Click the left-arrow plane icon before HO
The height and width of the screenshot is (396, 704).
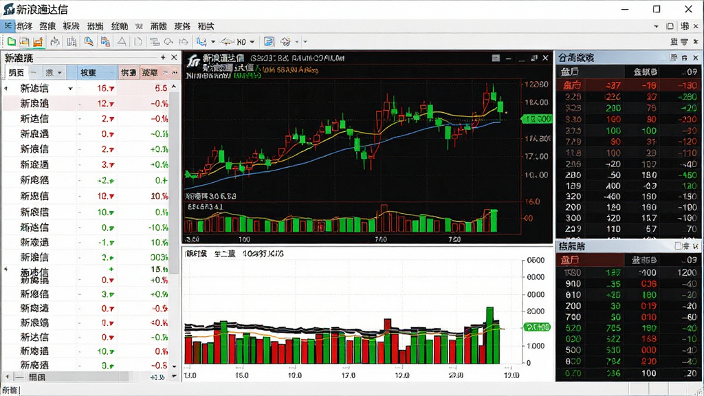(227, 42)
